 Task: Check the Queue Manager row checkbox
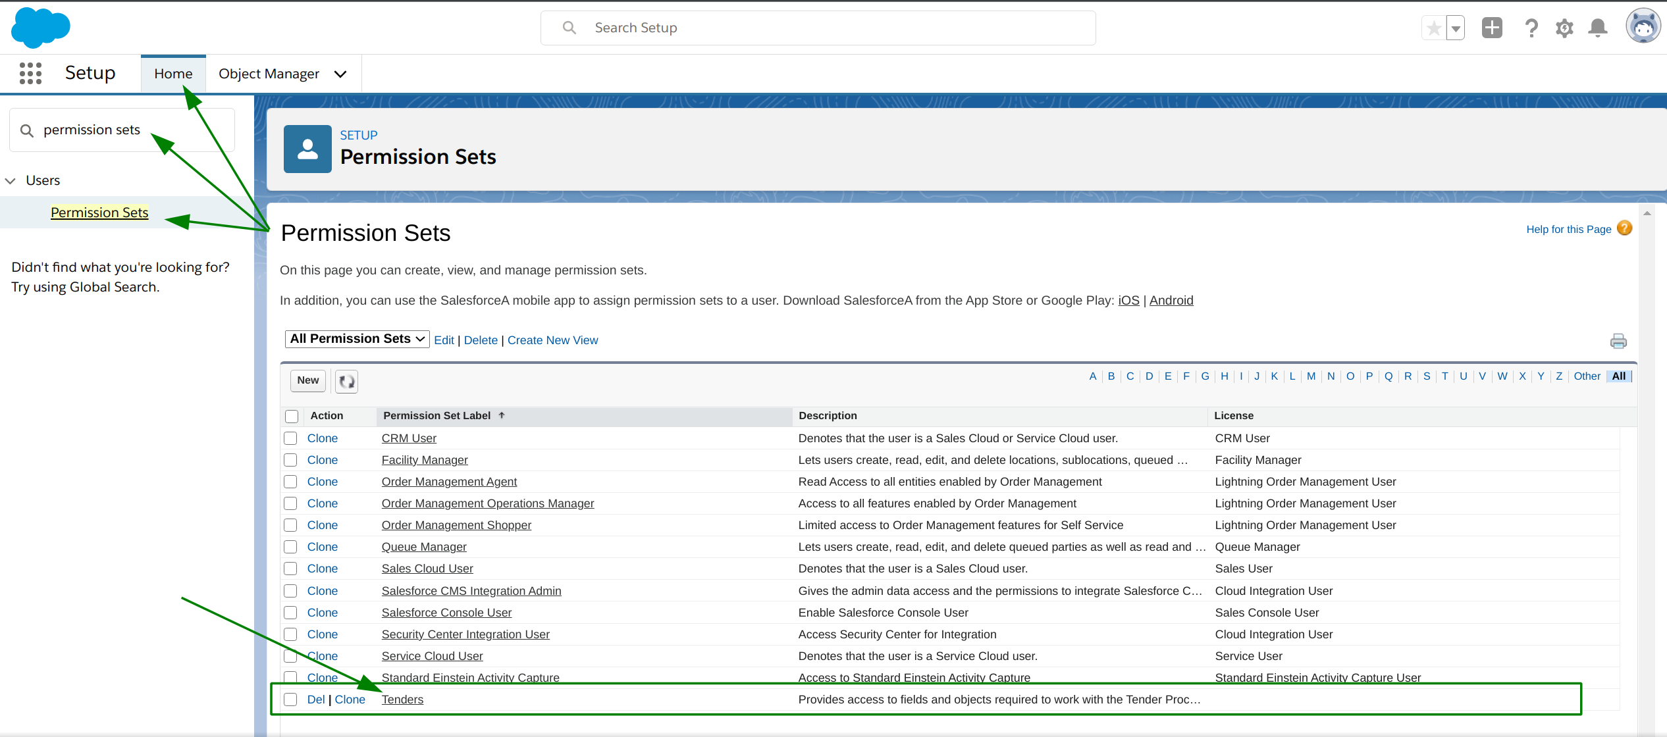tap(290, 547)
